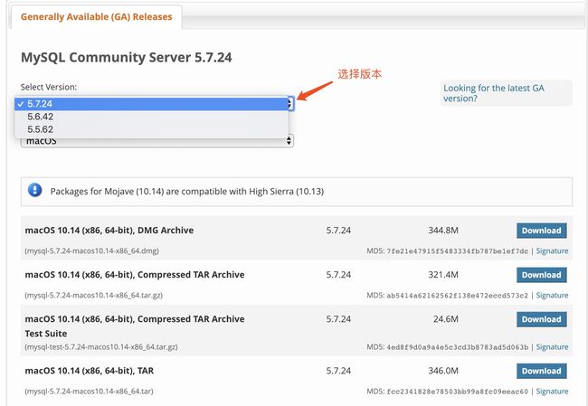
Task: Click the MD5 hash starting with fcc23418
Action: (x=457, y=392)
